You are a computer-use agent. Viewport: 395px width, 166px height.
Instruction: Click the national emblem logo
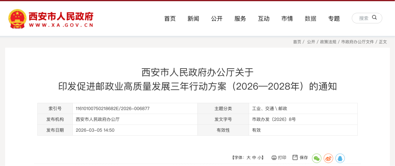17,19
